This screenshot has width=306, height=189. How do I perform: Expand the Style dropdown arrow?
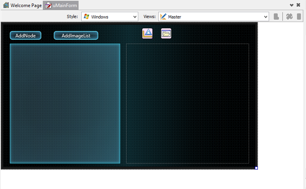tap(135, 17)
